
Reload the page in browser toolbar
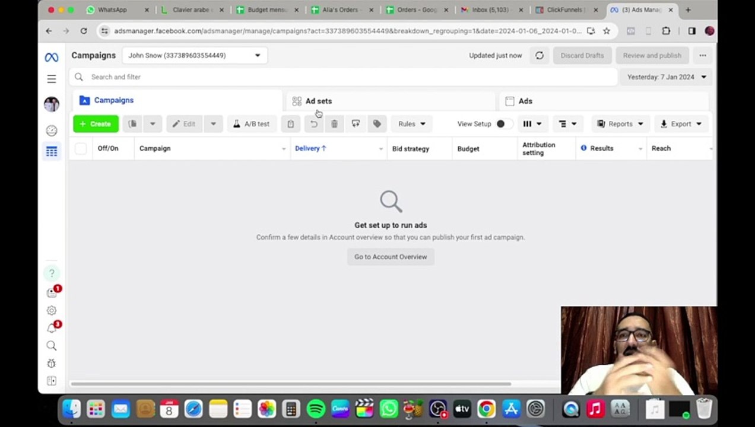(84, 31)
